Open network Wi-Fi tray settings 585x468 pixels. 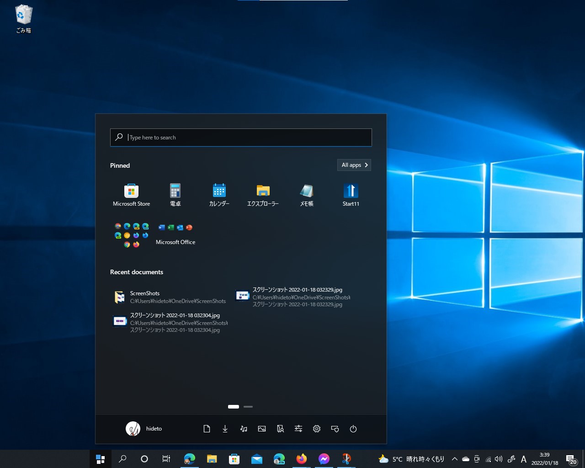pyautogui.click(x=488, y=459)
